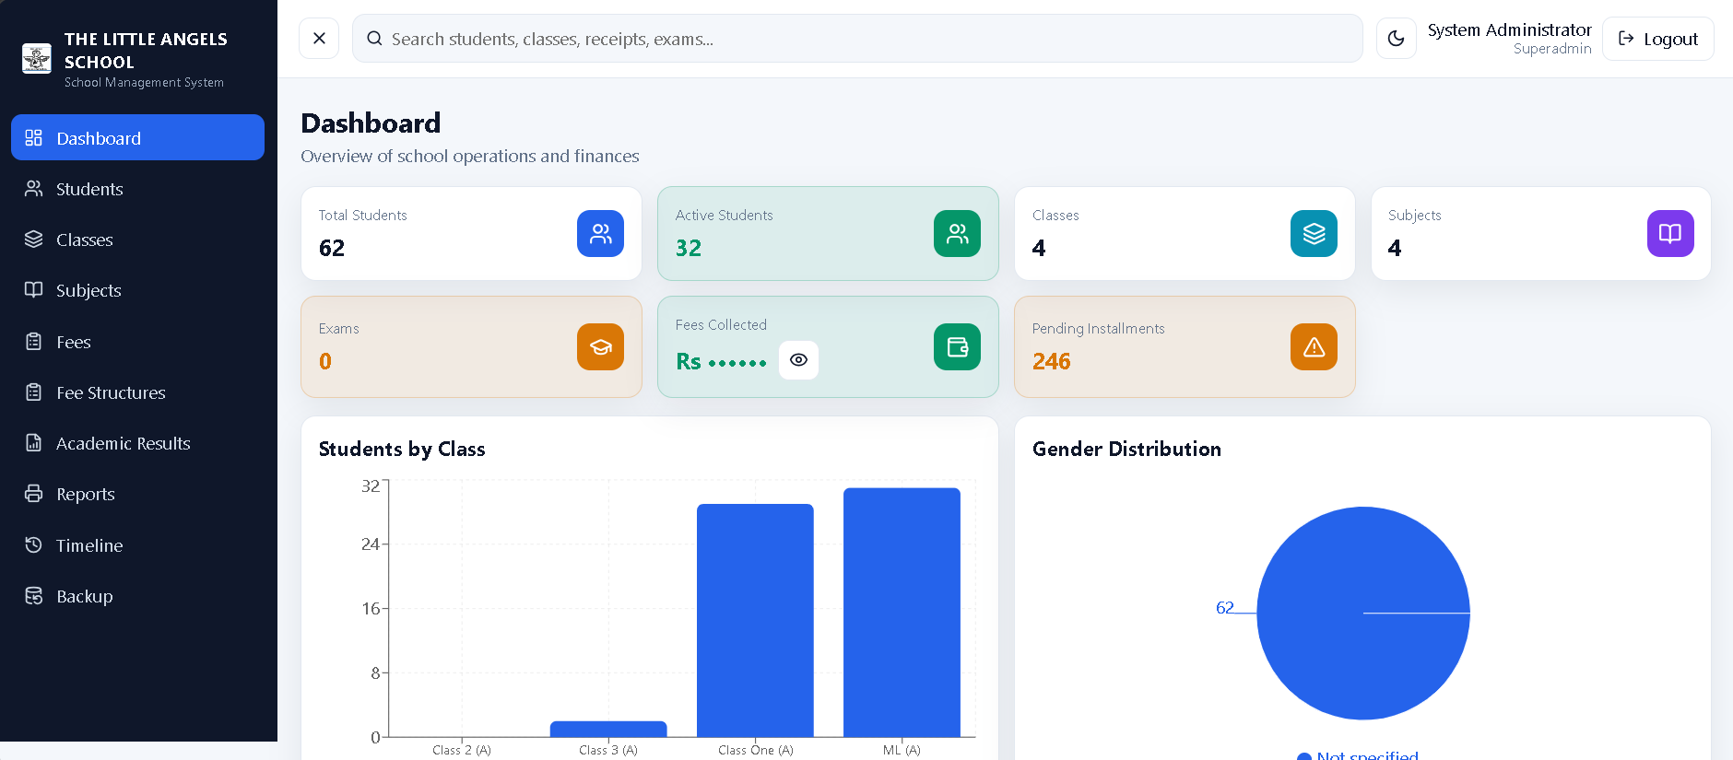Click the Classes teal layers icon
Viewport: 1733px width, 760px height.
1314,234
